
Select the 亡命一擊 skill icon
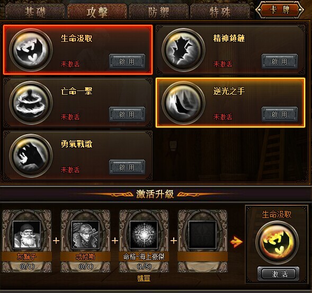[x=31, y=103]
